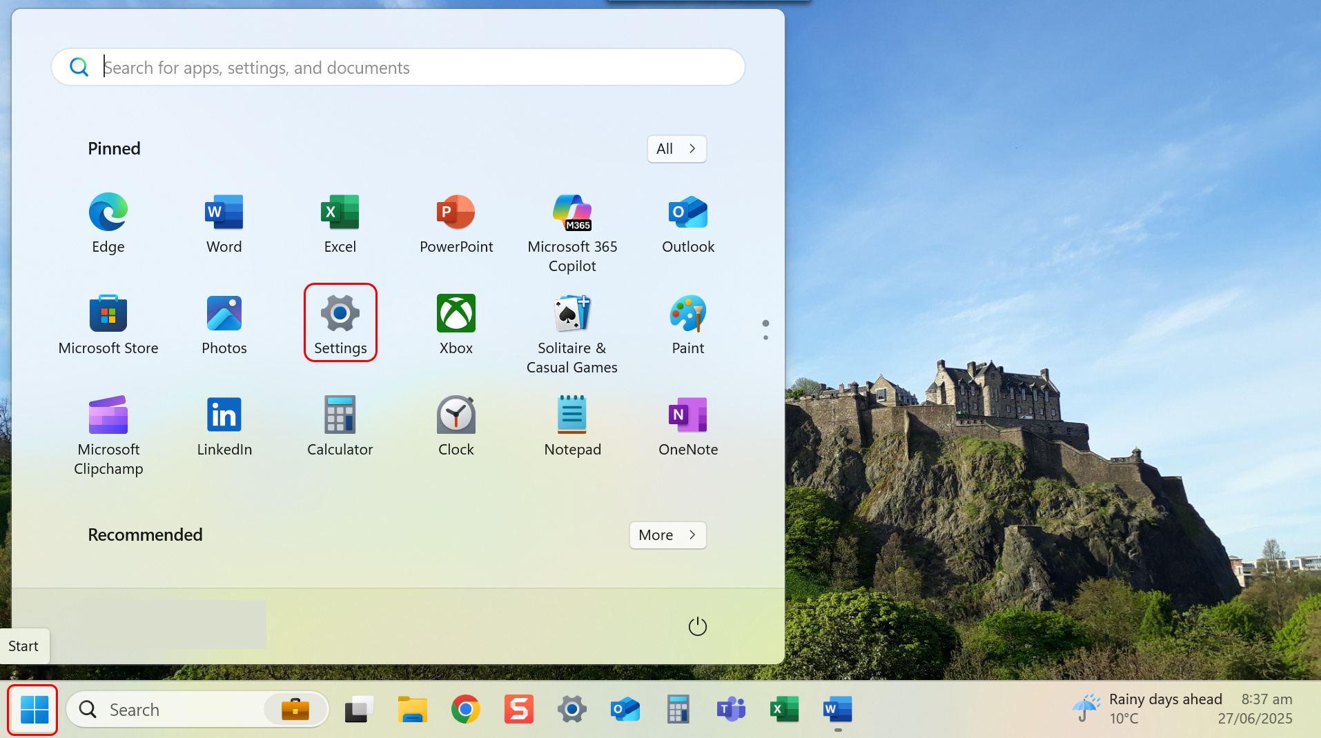Image resolution: width=1321 pixels, height=738 pixels.
Task: Open Solitaire & Casual Games
Action: (x=572, y=335)
